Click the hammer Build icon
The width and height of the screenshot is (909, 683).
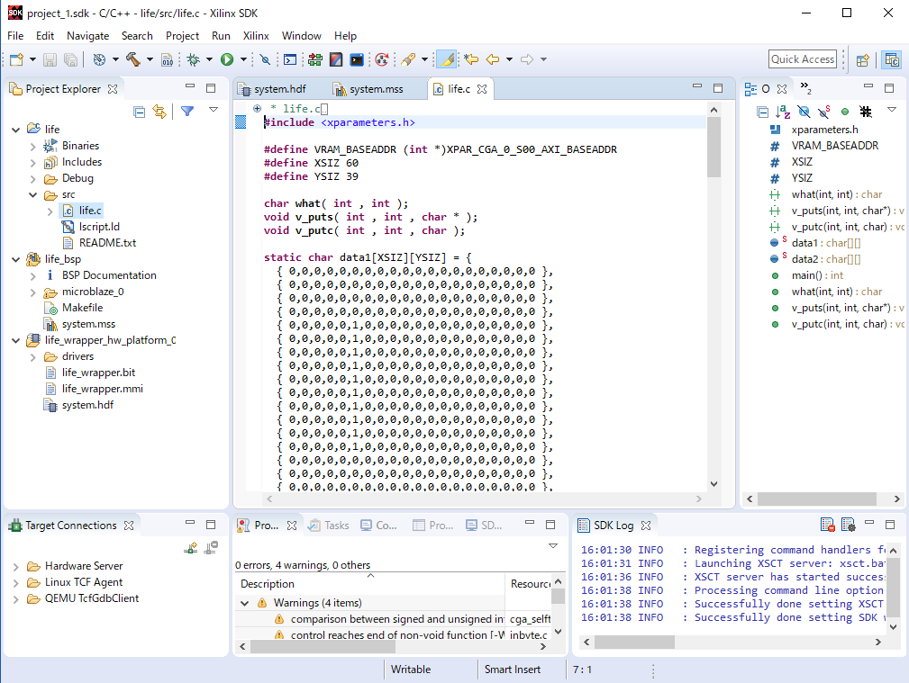click(132, 59)
